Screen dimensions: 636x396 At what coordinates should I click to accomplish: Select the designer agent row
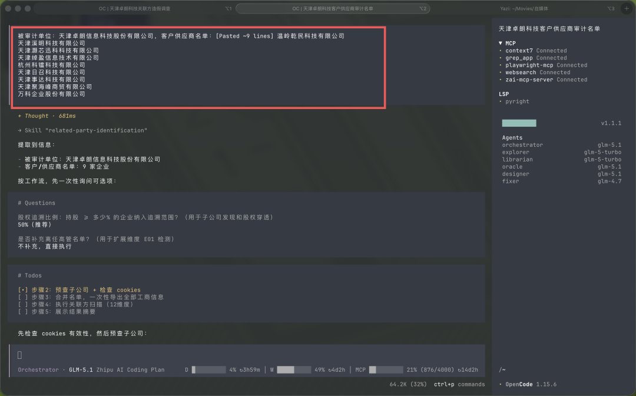pos(561,174)
